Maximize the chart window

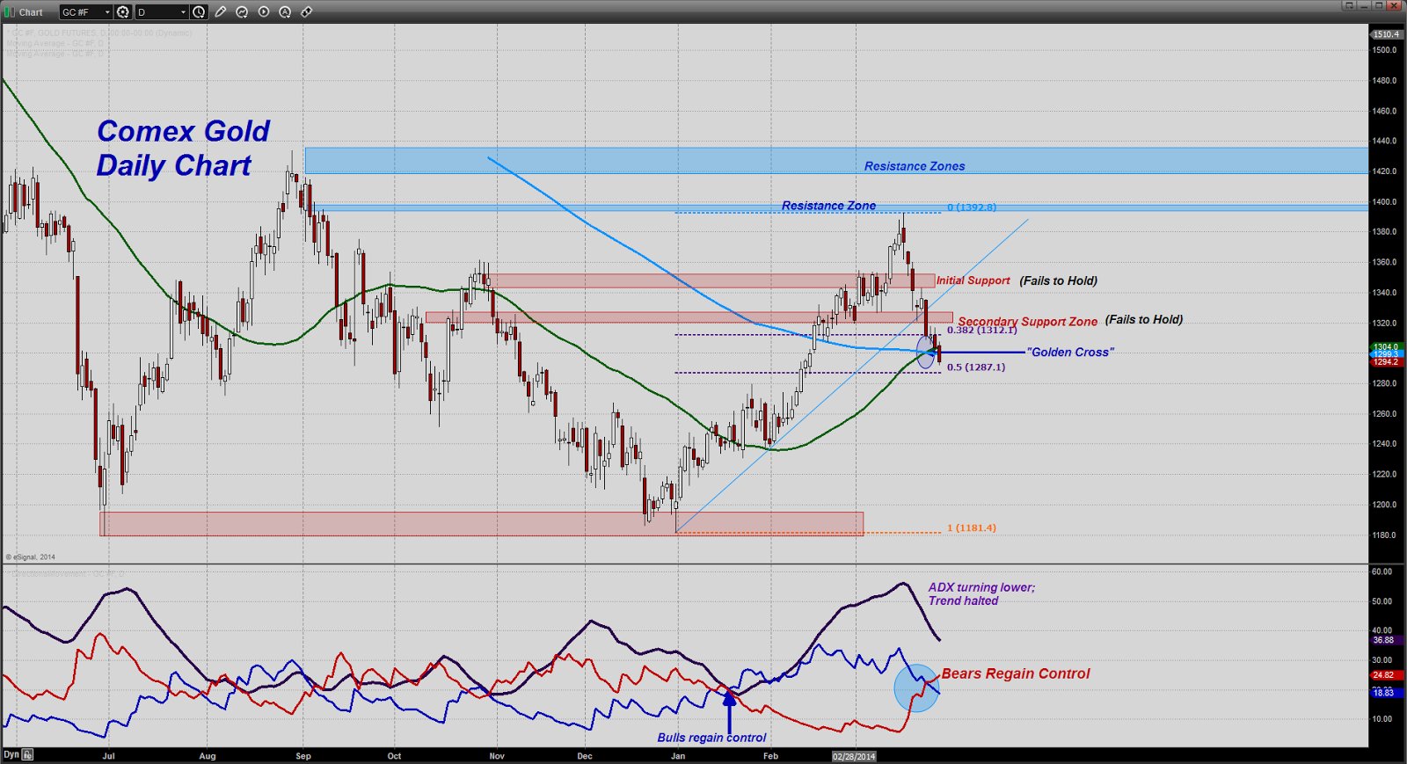(x=1378, y=5)
